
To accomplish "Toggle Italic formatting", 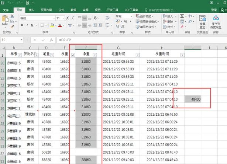I will pos(27,25).
